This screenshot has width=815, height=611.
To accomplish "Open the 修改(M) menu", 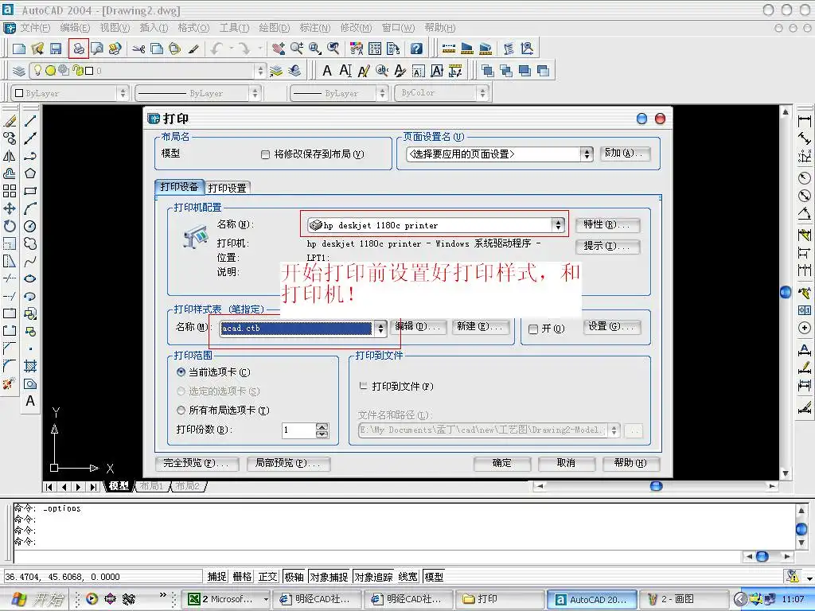I will pyautogui.click(x=356, y=28).
